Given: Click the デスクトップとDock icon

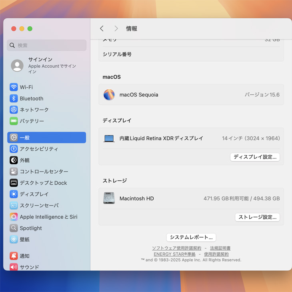Looking at the screenshot, I should pyautogui.click(x=14, y=183).
